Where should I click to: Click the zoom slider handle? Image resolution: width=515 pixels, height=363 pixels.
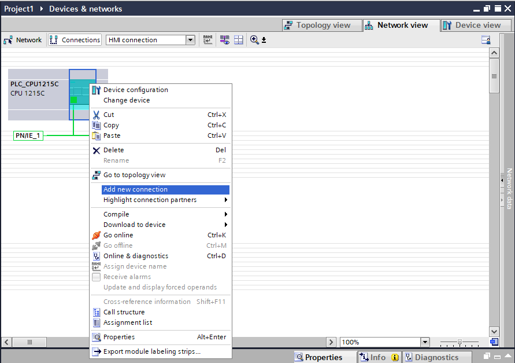tap(460, 342)
